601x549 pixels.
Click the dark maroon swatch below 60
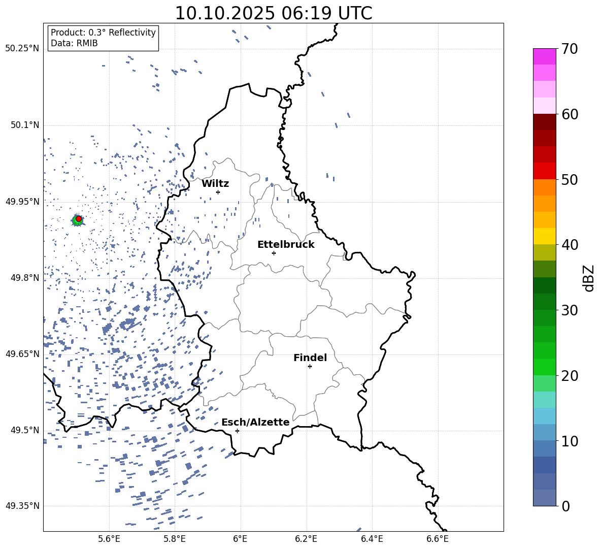pyautogui.click(x=544, y=122)
